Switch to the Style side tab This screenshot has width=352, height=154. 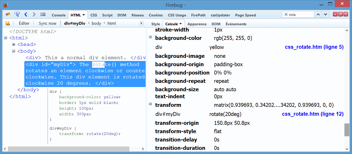coord(156,24)
